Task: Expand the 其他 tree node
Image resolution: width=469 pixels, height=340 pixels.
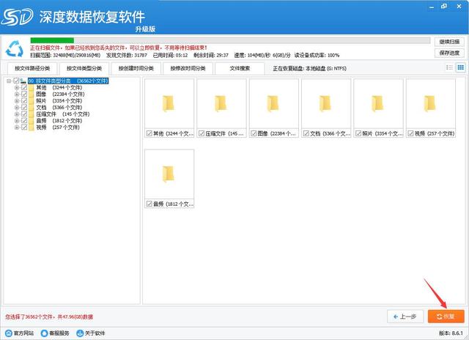Action: 17,88
